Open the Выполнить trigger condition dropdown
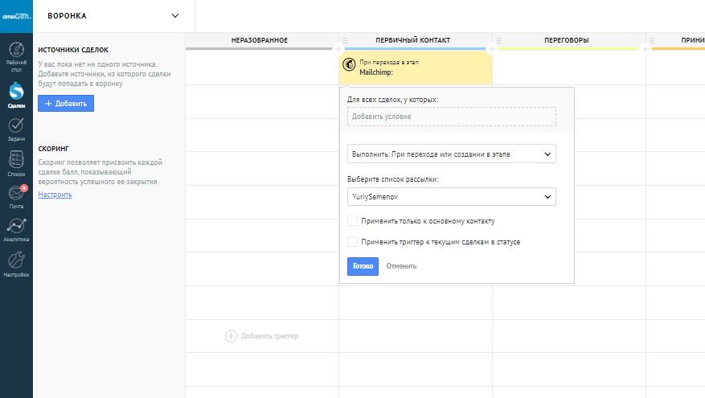Image resolution: width=705 pixels, height=398 pixels. pyautogui.click(x=451, y=153)
